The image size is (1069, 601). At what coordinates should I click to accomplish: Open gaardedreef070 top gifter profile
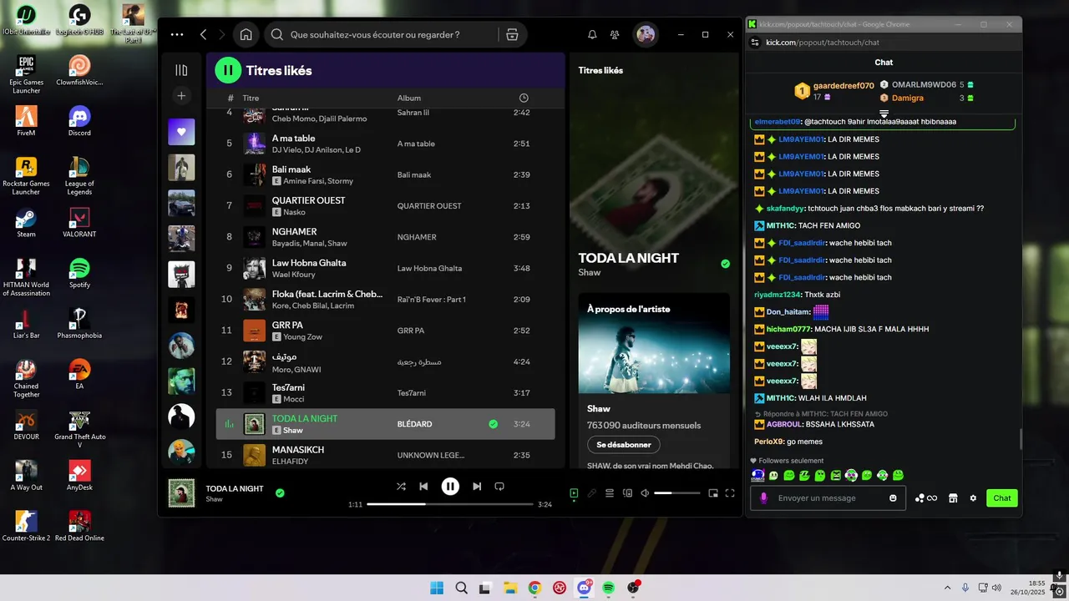tap(844, 86)
